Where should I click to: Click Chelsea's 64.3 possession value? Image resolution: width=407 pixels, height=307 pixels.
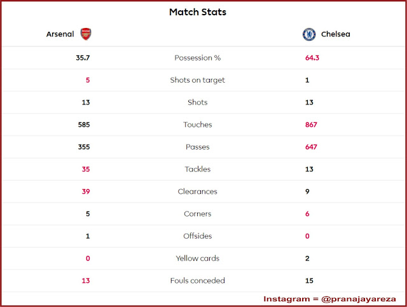tap(312, 58)
